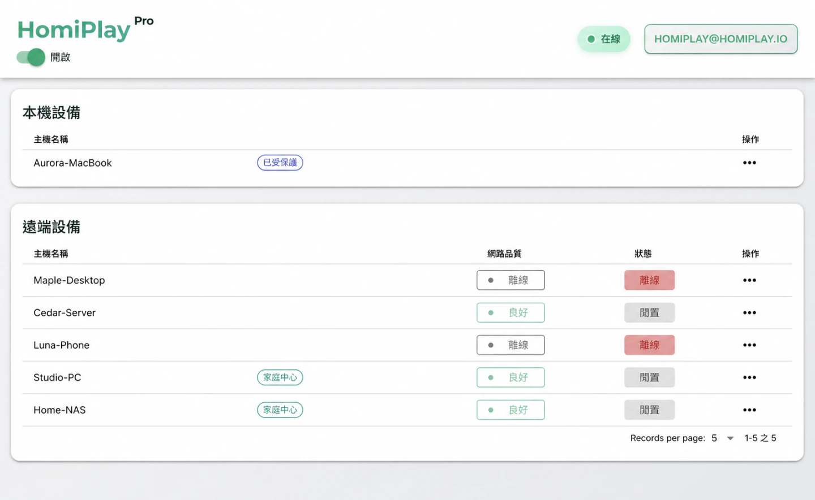Click the ellipsis icon for Studio-PC
815x500 pixels.
[749, 377]
